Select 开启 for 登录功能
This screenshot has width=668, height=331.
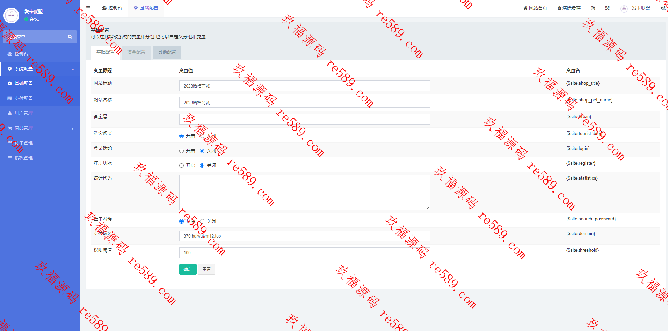coord(181,151)
